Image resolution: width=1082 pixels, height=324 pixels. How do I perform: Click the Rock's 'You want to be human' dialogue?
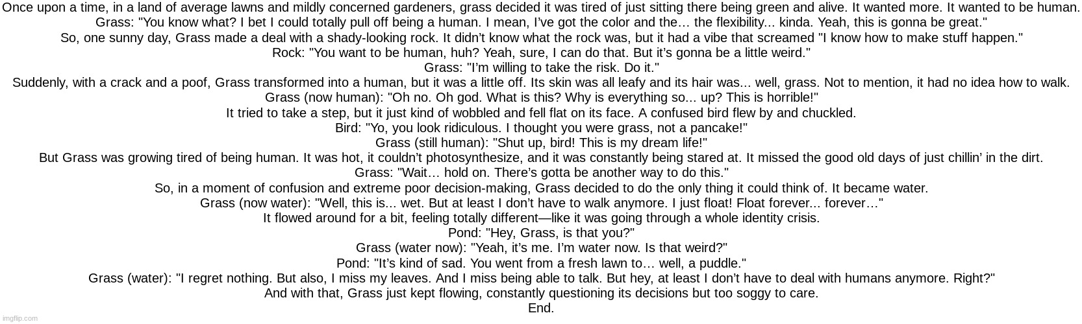point(541,53)
